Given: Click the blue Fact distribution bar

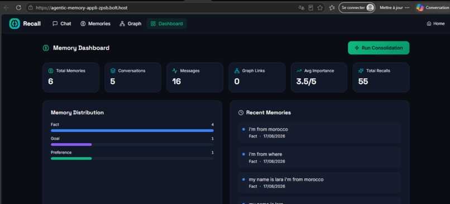Looking at the screenshot, I should click(x=132, y=130).
